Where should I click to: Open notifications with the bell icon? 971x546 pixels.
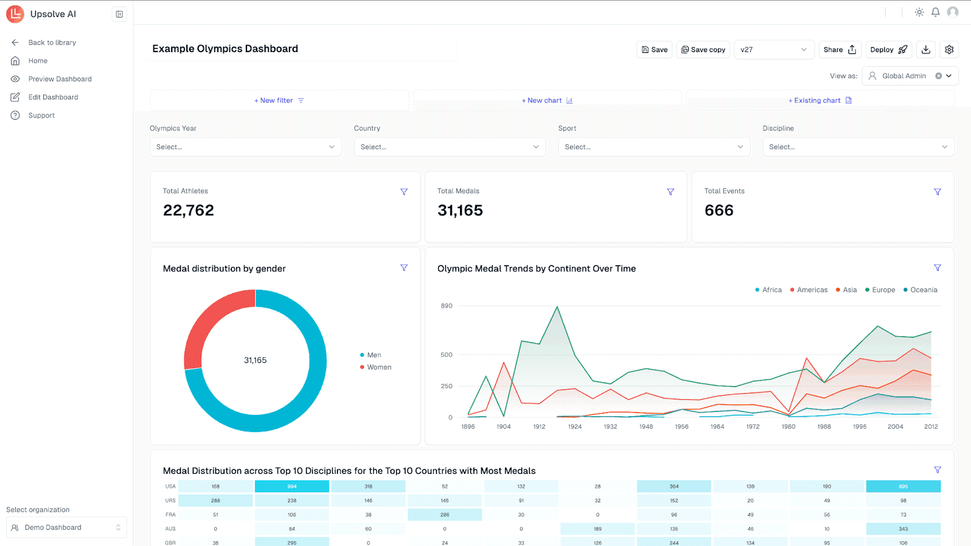pos(935,12)
